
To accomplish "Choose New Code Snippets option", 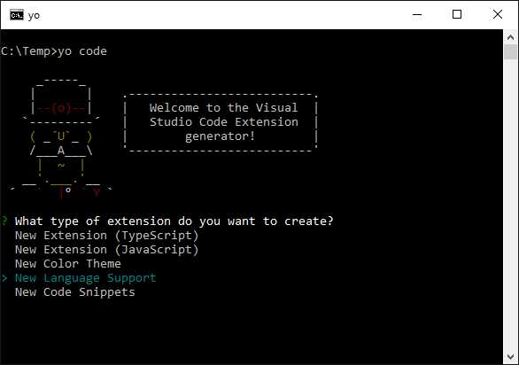I will [x=74, y=292].
